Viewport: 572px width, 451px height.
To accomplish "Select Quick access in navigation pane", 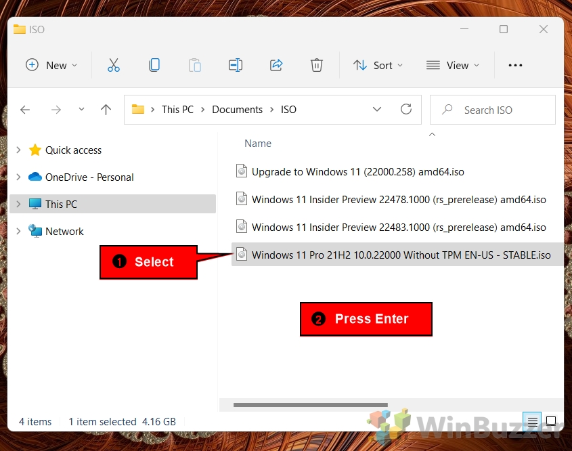I will click(x=73, y=150).
